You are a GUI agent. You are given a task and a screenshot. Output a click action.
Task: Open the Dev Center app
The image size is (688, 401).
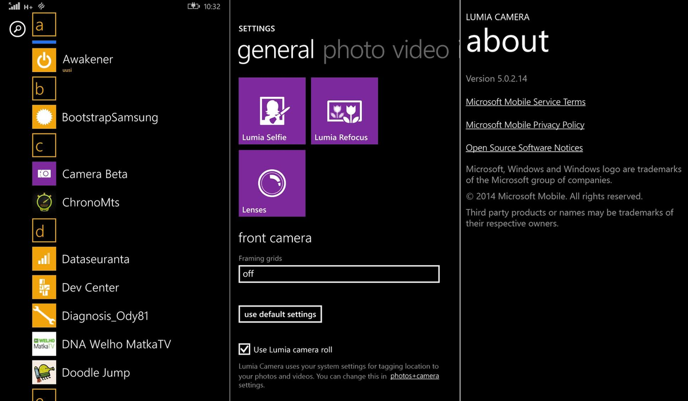44,287
